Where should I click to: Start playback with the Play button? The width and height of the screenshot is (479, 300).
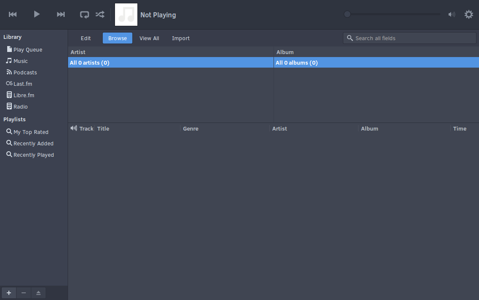(37, 14)
